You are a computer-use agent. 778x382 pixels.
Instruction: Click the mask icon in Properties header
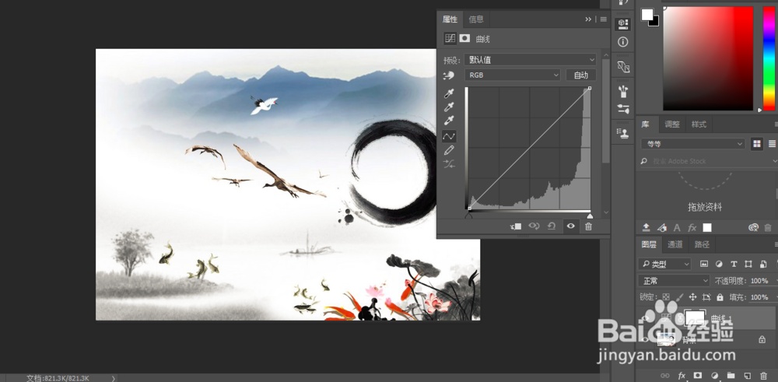point(464,38)
